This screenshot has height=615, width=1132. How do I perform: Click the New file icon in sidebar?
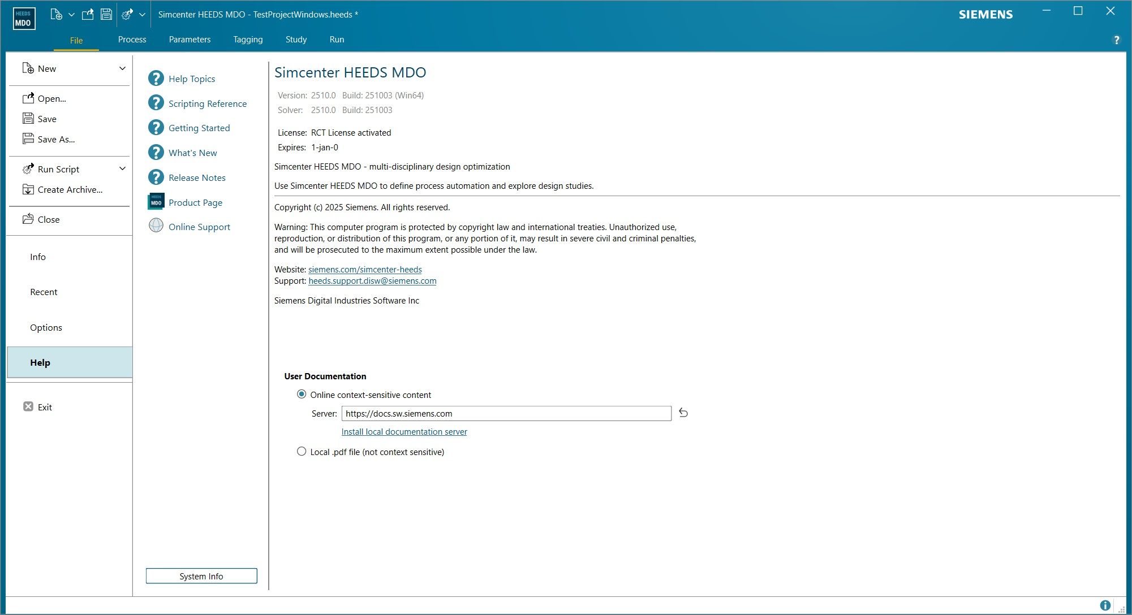28,68
